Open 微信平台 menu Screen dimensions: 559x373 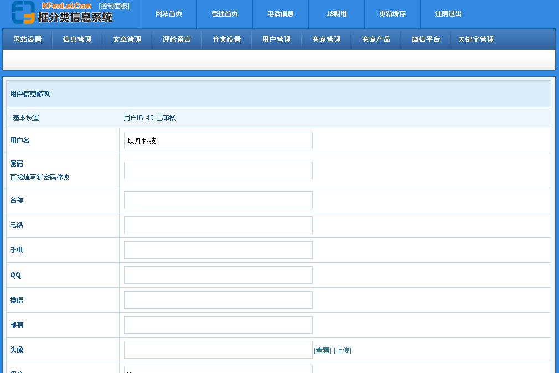tap(426, 39)
